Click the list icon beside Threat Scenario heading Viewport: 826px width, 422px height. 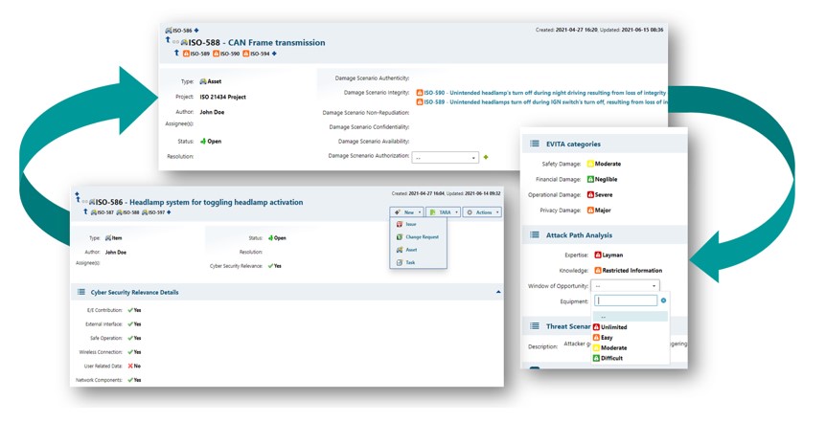tap(535, 326)
